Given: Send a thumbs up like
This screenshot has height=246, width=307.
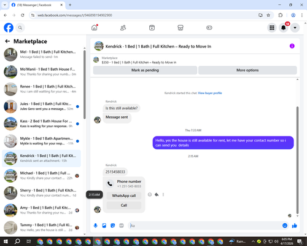Looking at the screenshot, I should (295, 226).
